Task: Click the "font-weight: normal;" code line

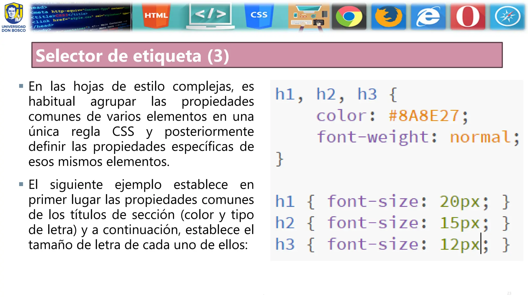Action: click(418, 137)
